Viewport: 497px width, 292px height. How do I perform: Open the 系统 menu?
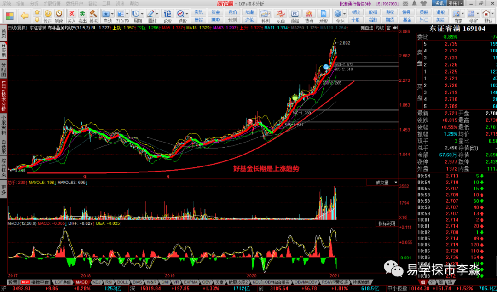[x=6, y=4]
